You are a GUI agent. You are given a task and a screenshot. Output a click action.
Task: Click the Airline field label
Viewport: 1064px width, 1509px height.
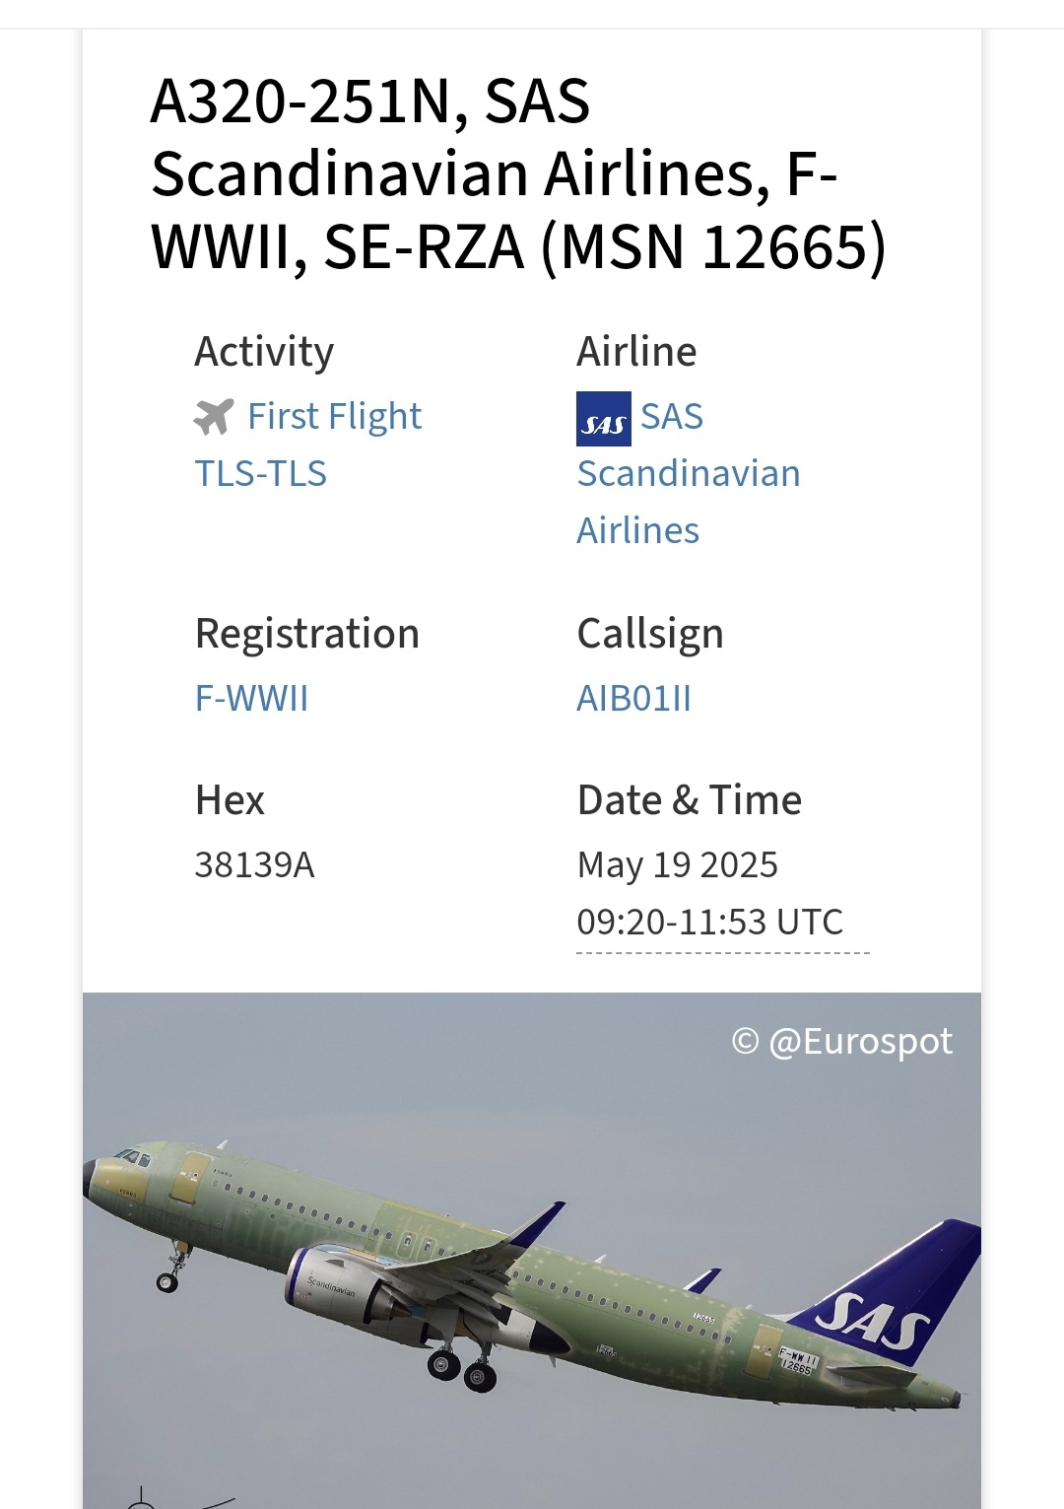pos(636,352)
